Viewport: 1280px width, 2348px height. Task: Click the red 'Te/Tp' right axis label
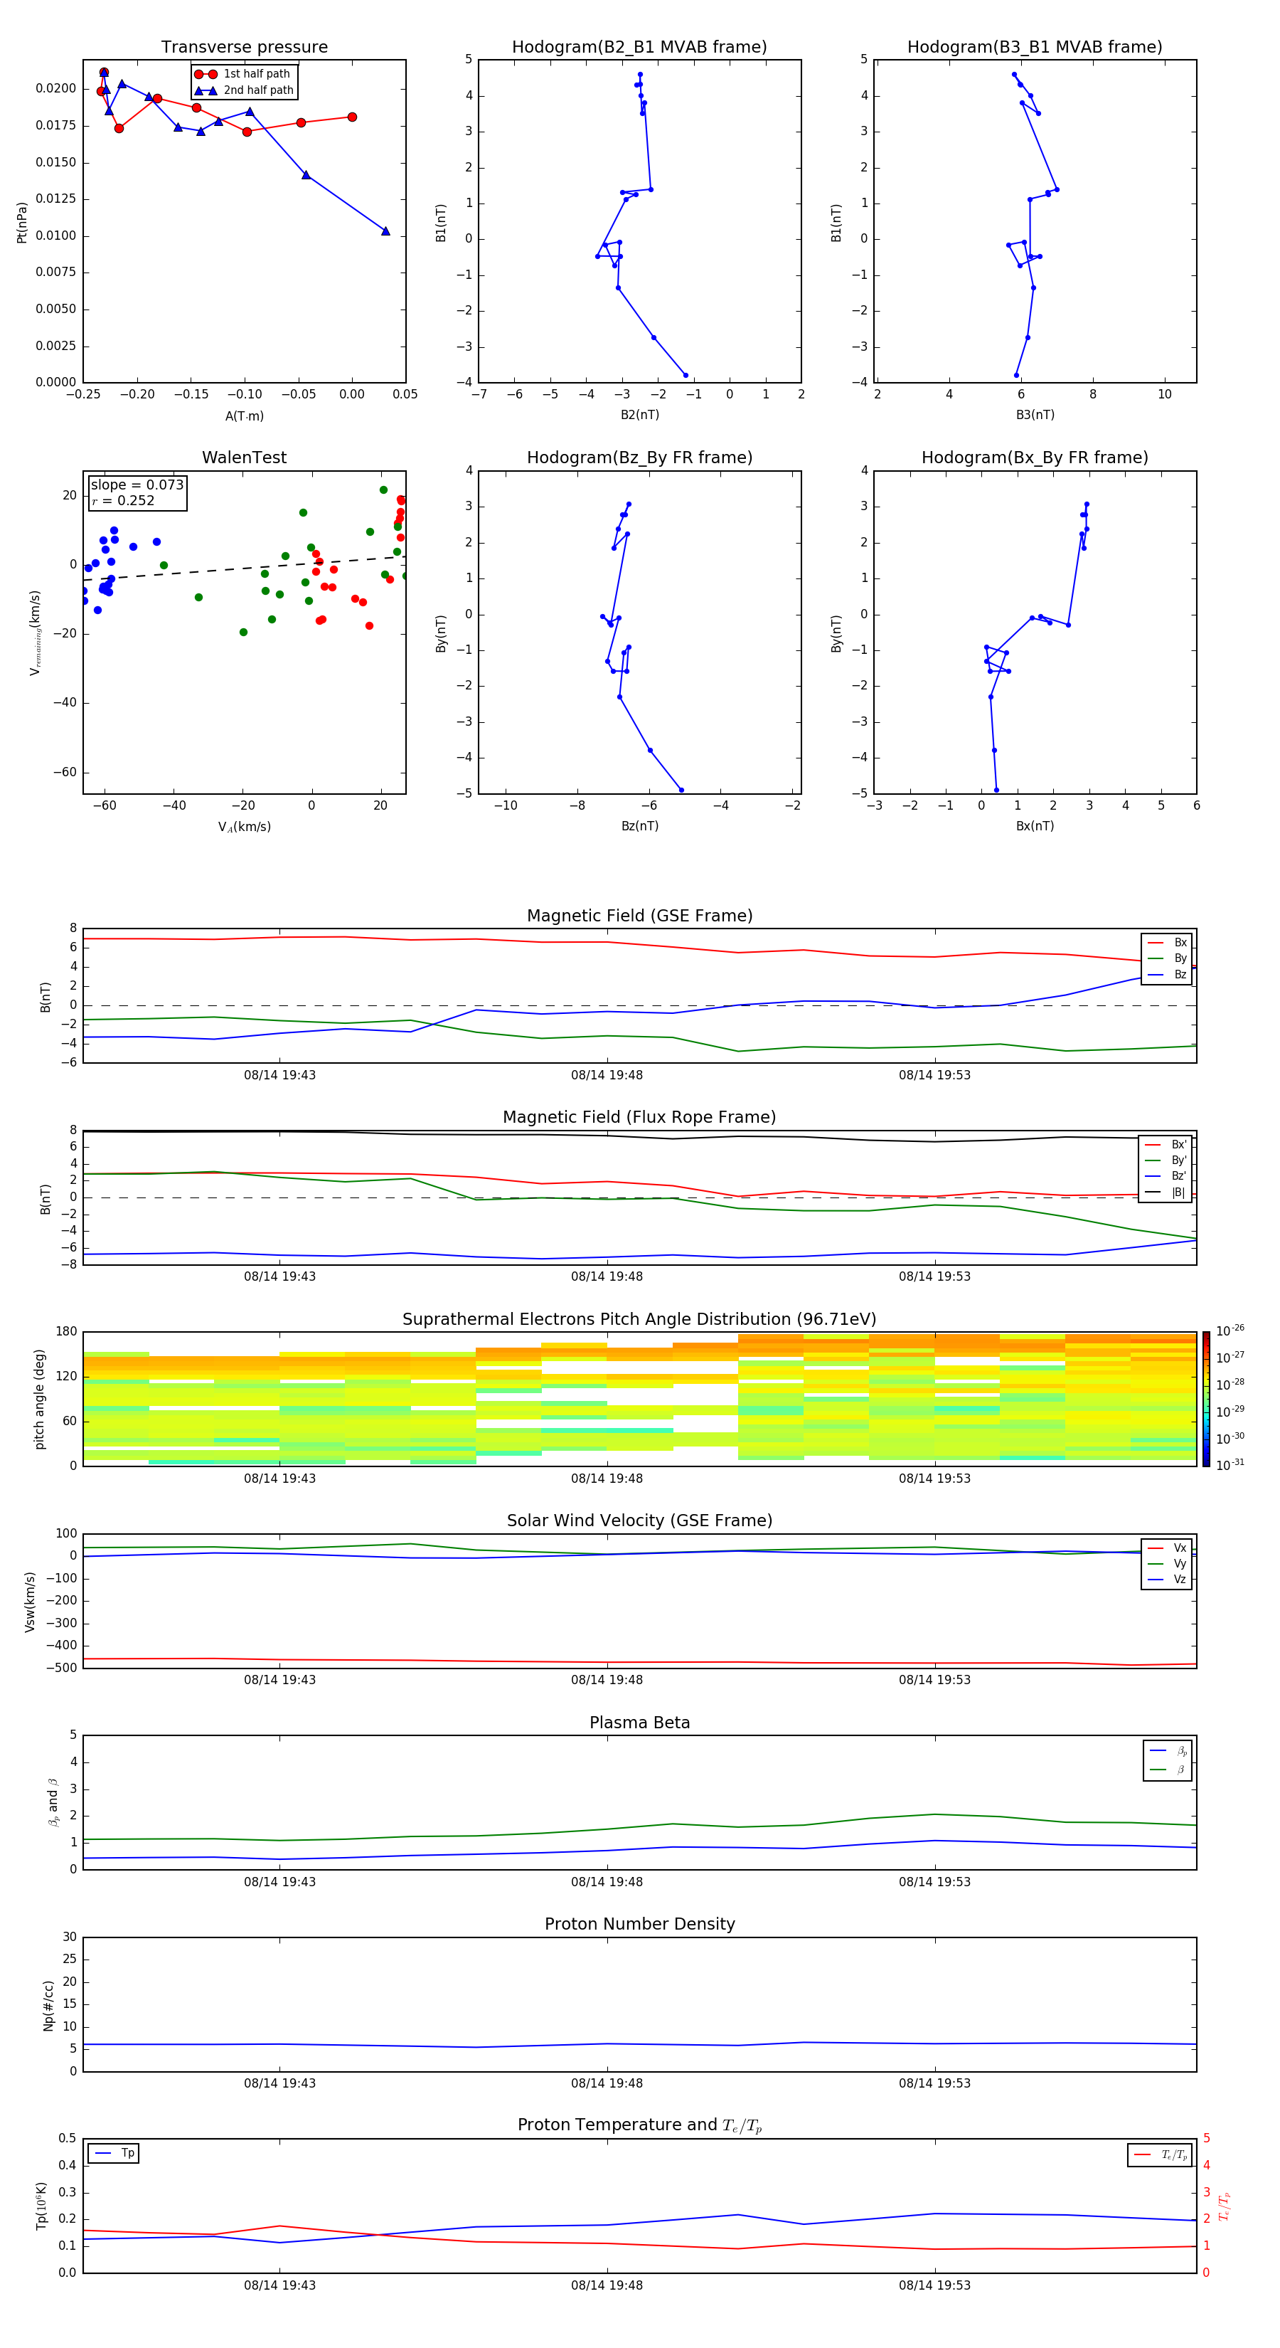pyautogui.click(x=1225, y=2206)
